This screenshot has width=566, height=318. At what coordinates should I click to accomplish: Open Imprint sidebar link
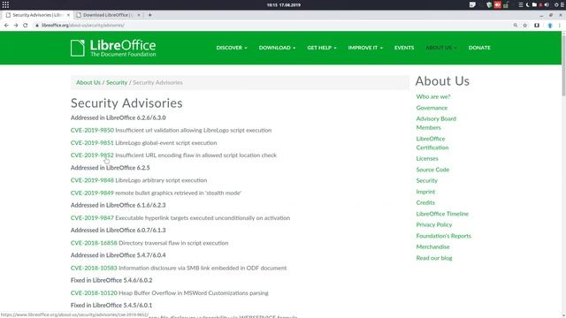pyautogui.click(x=425, y=192)
